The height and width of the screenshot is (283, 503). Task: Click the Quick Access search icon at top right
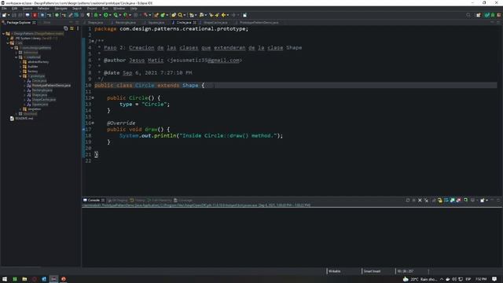[x=468, y=15]
